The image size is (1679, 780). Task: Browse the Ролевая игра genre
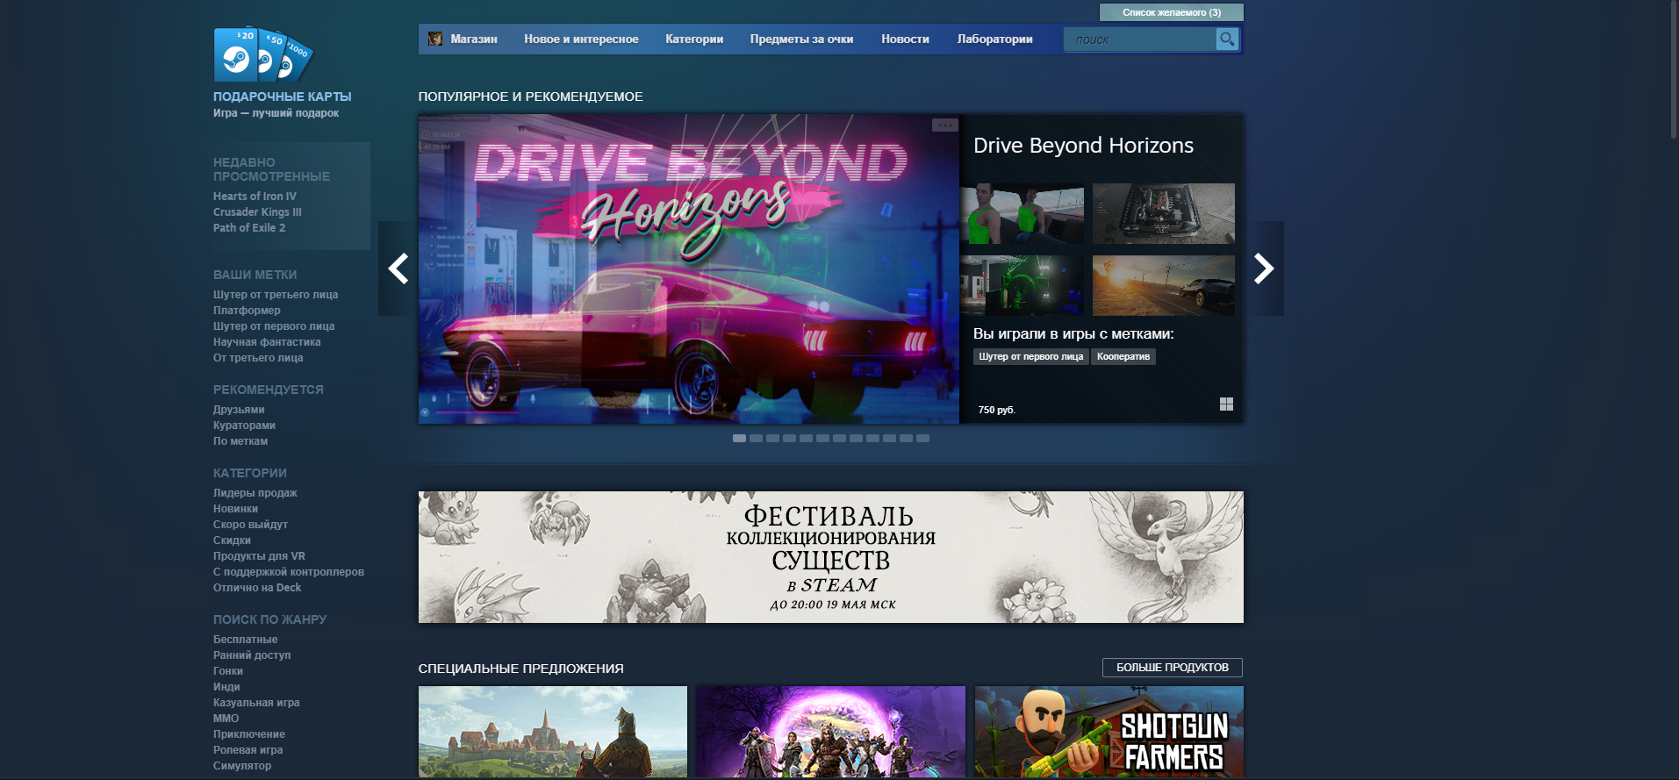248,750
